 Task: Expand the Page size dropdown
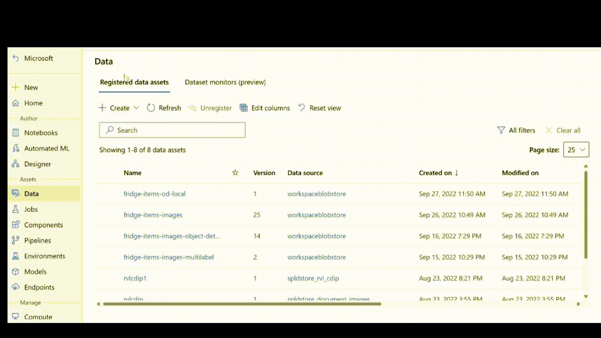click(x=576, y=149)
